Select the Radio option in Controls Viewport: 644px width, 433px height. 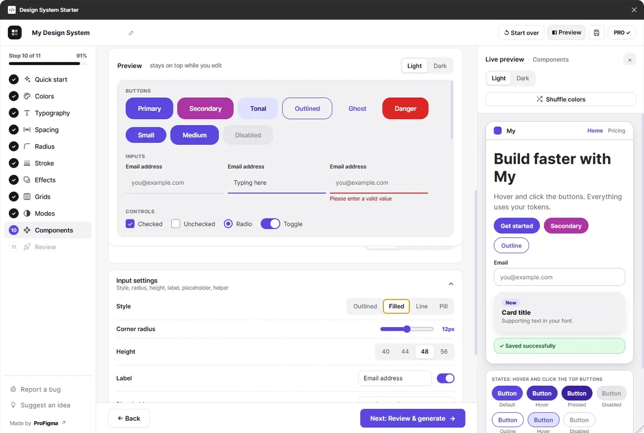pyautogui.click(x=228, y=224)
